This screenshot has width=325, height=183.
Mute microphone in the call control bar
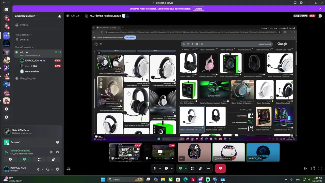(x=155, y=168)
